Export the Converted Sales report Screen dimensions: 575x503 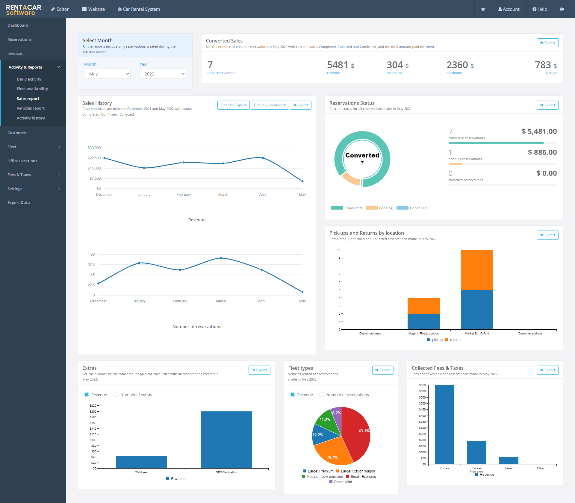coord(547,43)
